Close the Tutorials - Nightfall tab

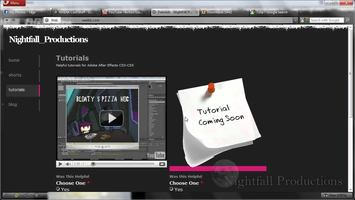[197, 12]
